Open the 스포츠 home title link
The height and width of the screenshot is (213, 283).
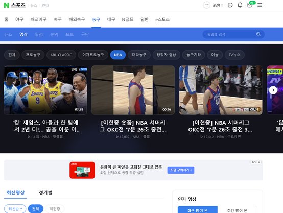(18, 5)
